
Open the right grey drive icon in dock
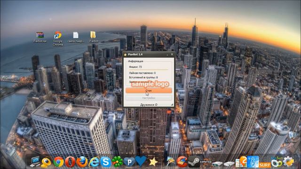229,164
